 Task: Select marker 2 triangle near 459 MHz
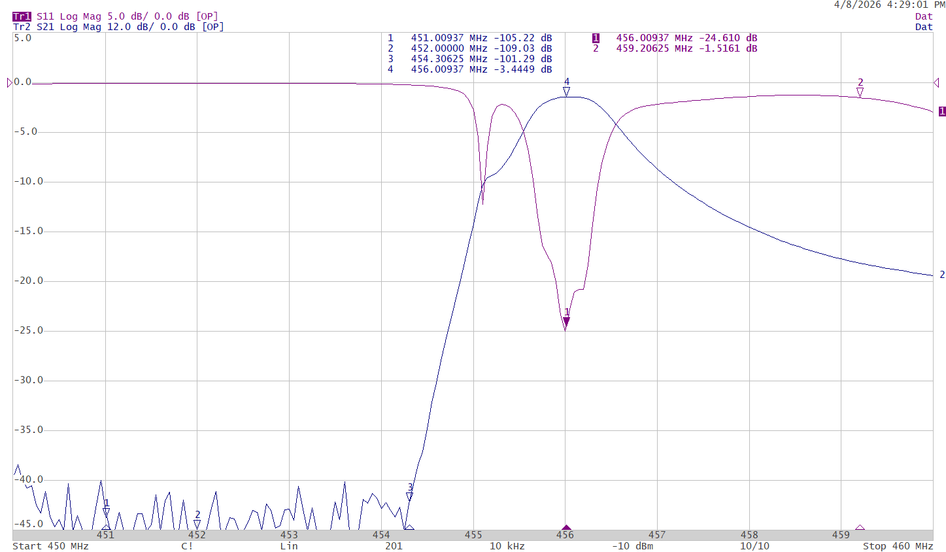pyautogui.click(x=860, y=92)
